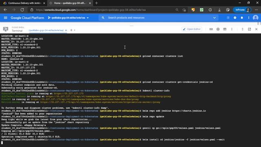The height and width of the screenshot is (147, 261).
Task: Click the site lock icon in address bar
Action: tap(32, 10)
